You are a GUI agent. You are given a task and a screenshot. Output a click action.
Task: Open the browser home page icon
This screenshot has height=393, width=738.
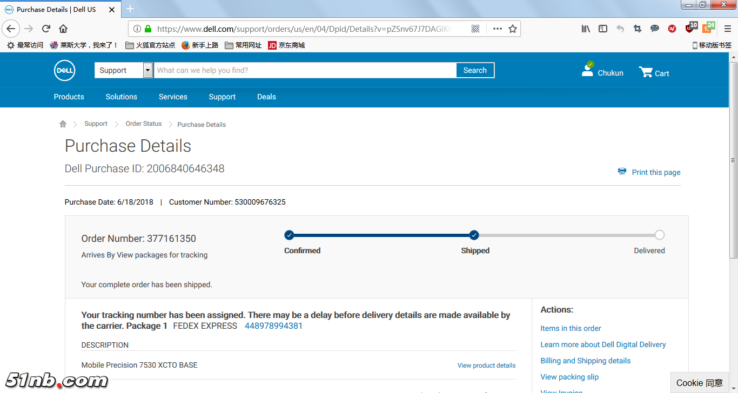(63, 29)
